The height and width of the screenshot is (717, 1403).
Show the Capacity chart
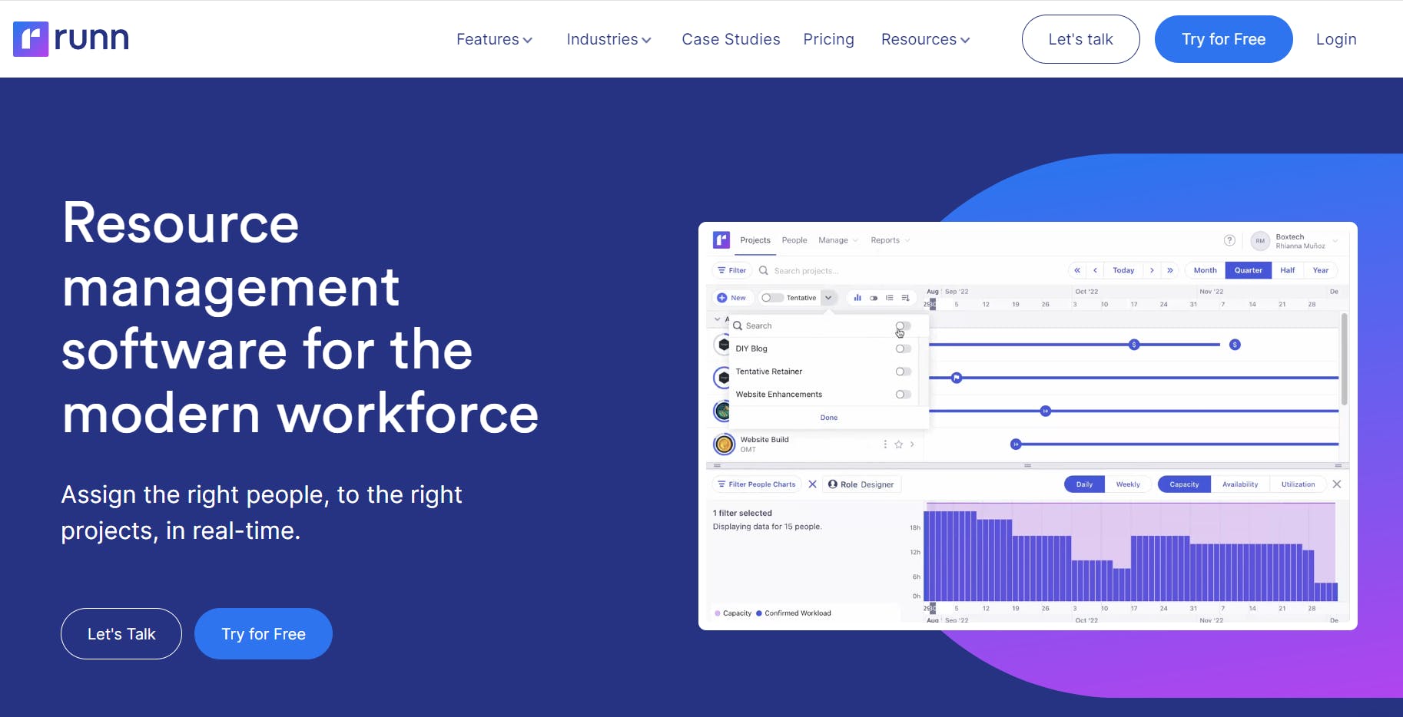[1184, 484]
